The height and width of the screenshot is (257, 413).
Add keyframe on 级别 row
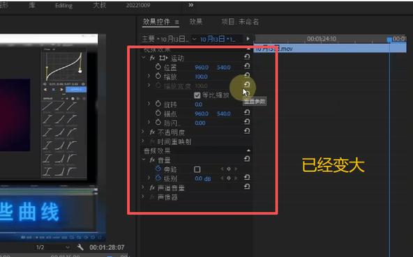coord(229,178)
